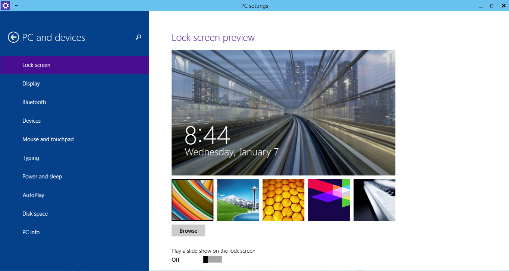Open search in PC settings
Image resolution: width=509 pixels, height=271 pixels.
click(138, 37)
